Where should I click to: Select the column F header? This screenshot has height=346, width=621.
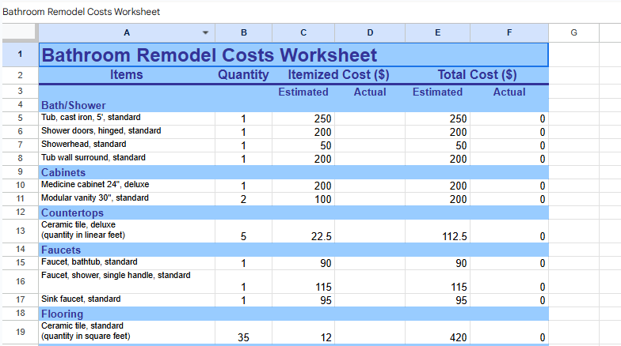pyautogui.click(x=509, y=32)
